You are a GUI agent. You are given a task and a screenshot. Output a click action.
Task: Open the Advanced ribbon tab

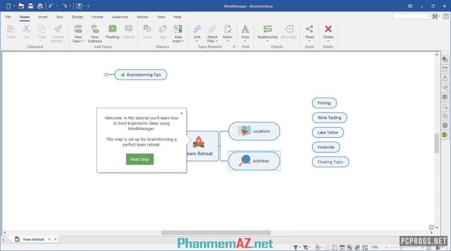click(120, 17)
